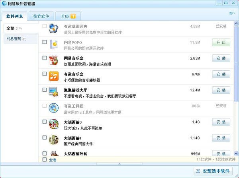The image size is (239, 178).
Task: Click the scrollbar down arrow
Action: coord(236,153)
